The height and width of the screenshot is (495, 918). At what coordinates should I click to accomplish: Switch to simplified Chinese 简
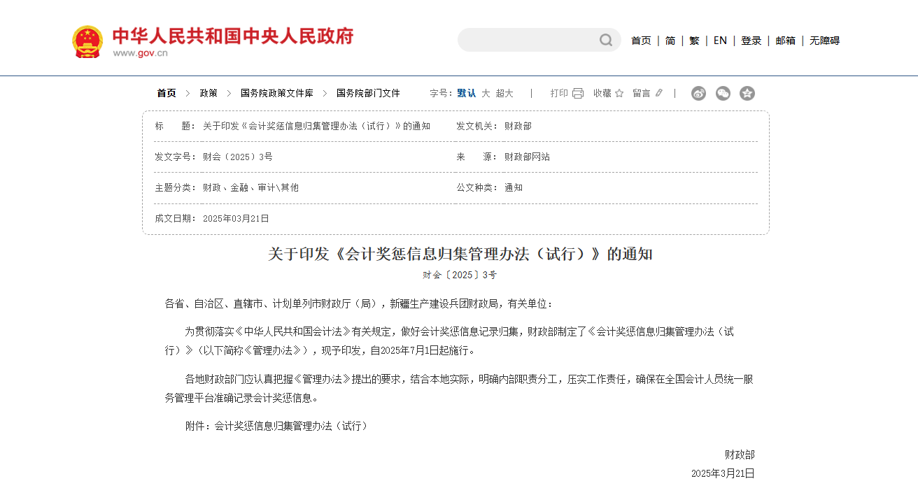(670, 41)
